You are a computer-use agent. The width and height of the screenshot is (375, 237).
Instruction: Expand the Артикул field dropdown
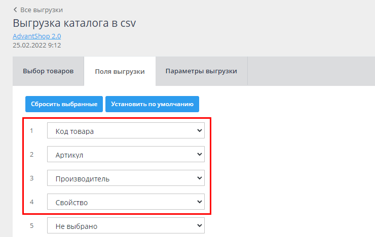(x=126, y=155)
